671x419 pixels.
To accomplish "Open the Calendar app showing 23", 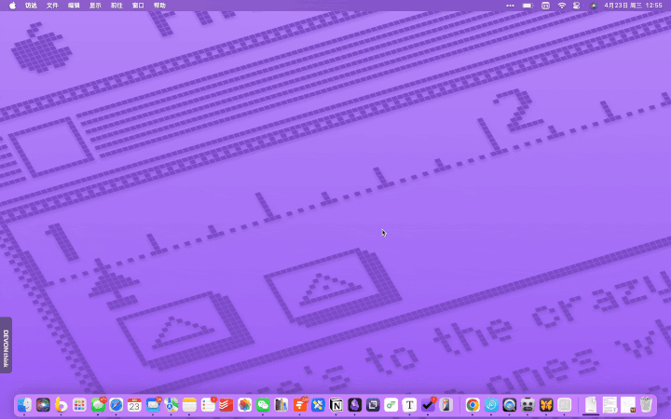I will coord(134,405).
